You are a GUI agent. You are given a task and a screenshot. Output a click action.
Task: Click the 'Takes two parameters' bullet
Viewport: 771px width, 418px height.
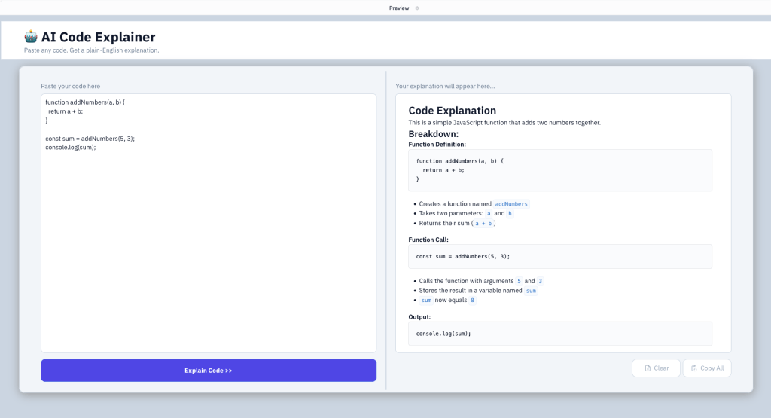click(x=465, y=213)
